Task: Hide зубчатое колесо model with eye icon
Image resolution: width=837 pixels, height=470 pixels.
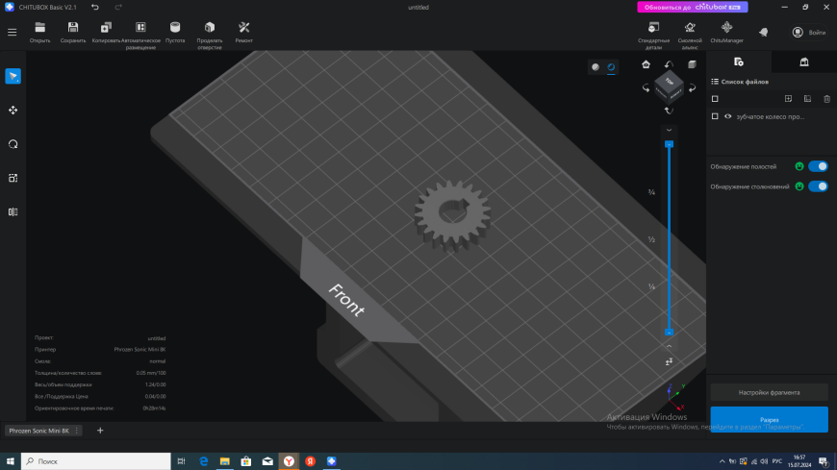Action: click(x=727, y=116)
